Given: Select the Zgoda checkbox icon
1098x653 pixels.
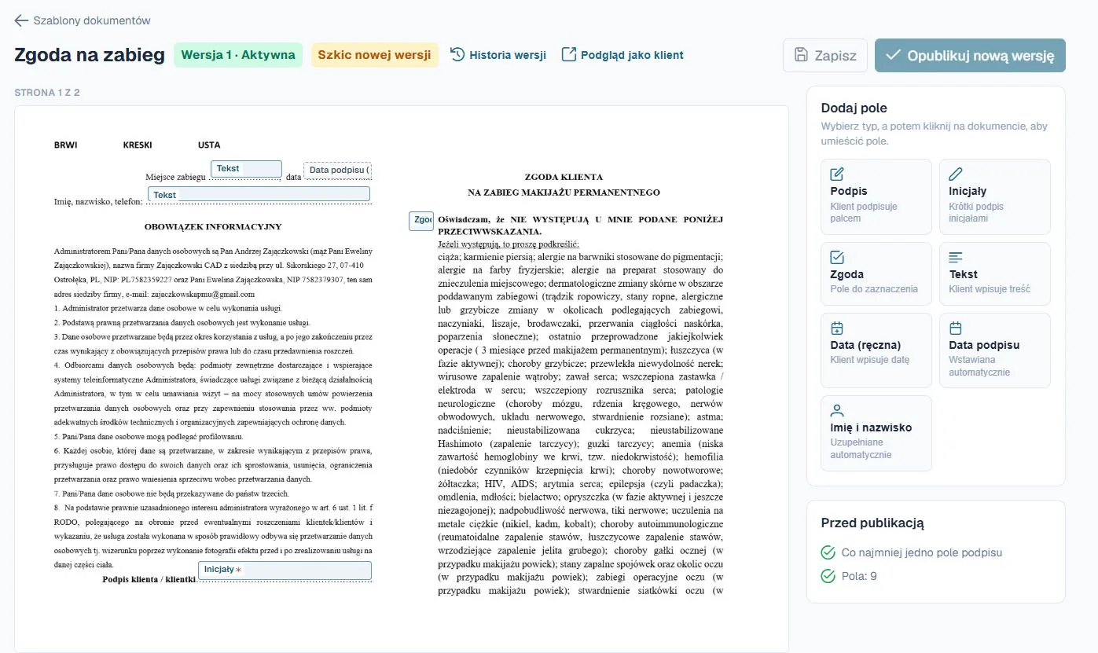Looking at the screenshot, I should pyautogui.click(x=837, y=257).
